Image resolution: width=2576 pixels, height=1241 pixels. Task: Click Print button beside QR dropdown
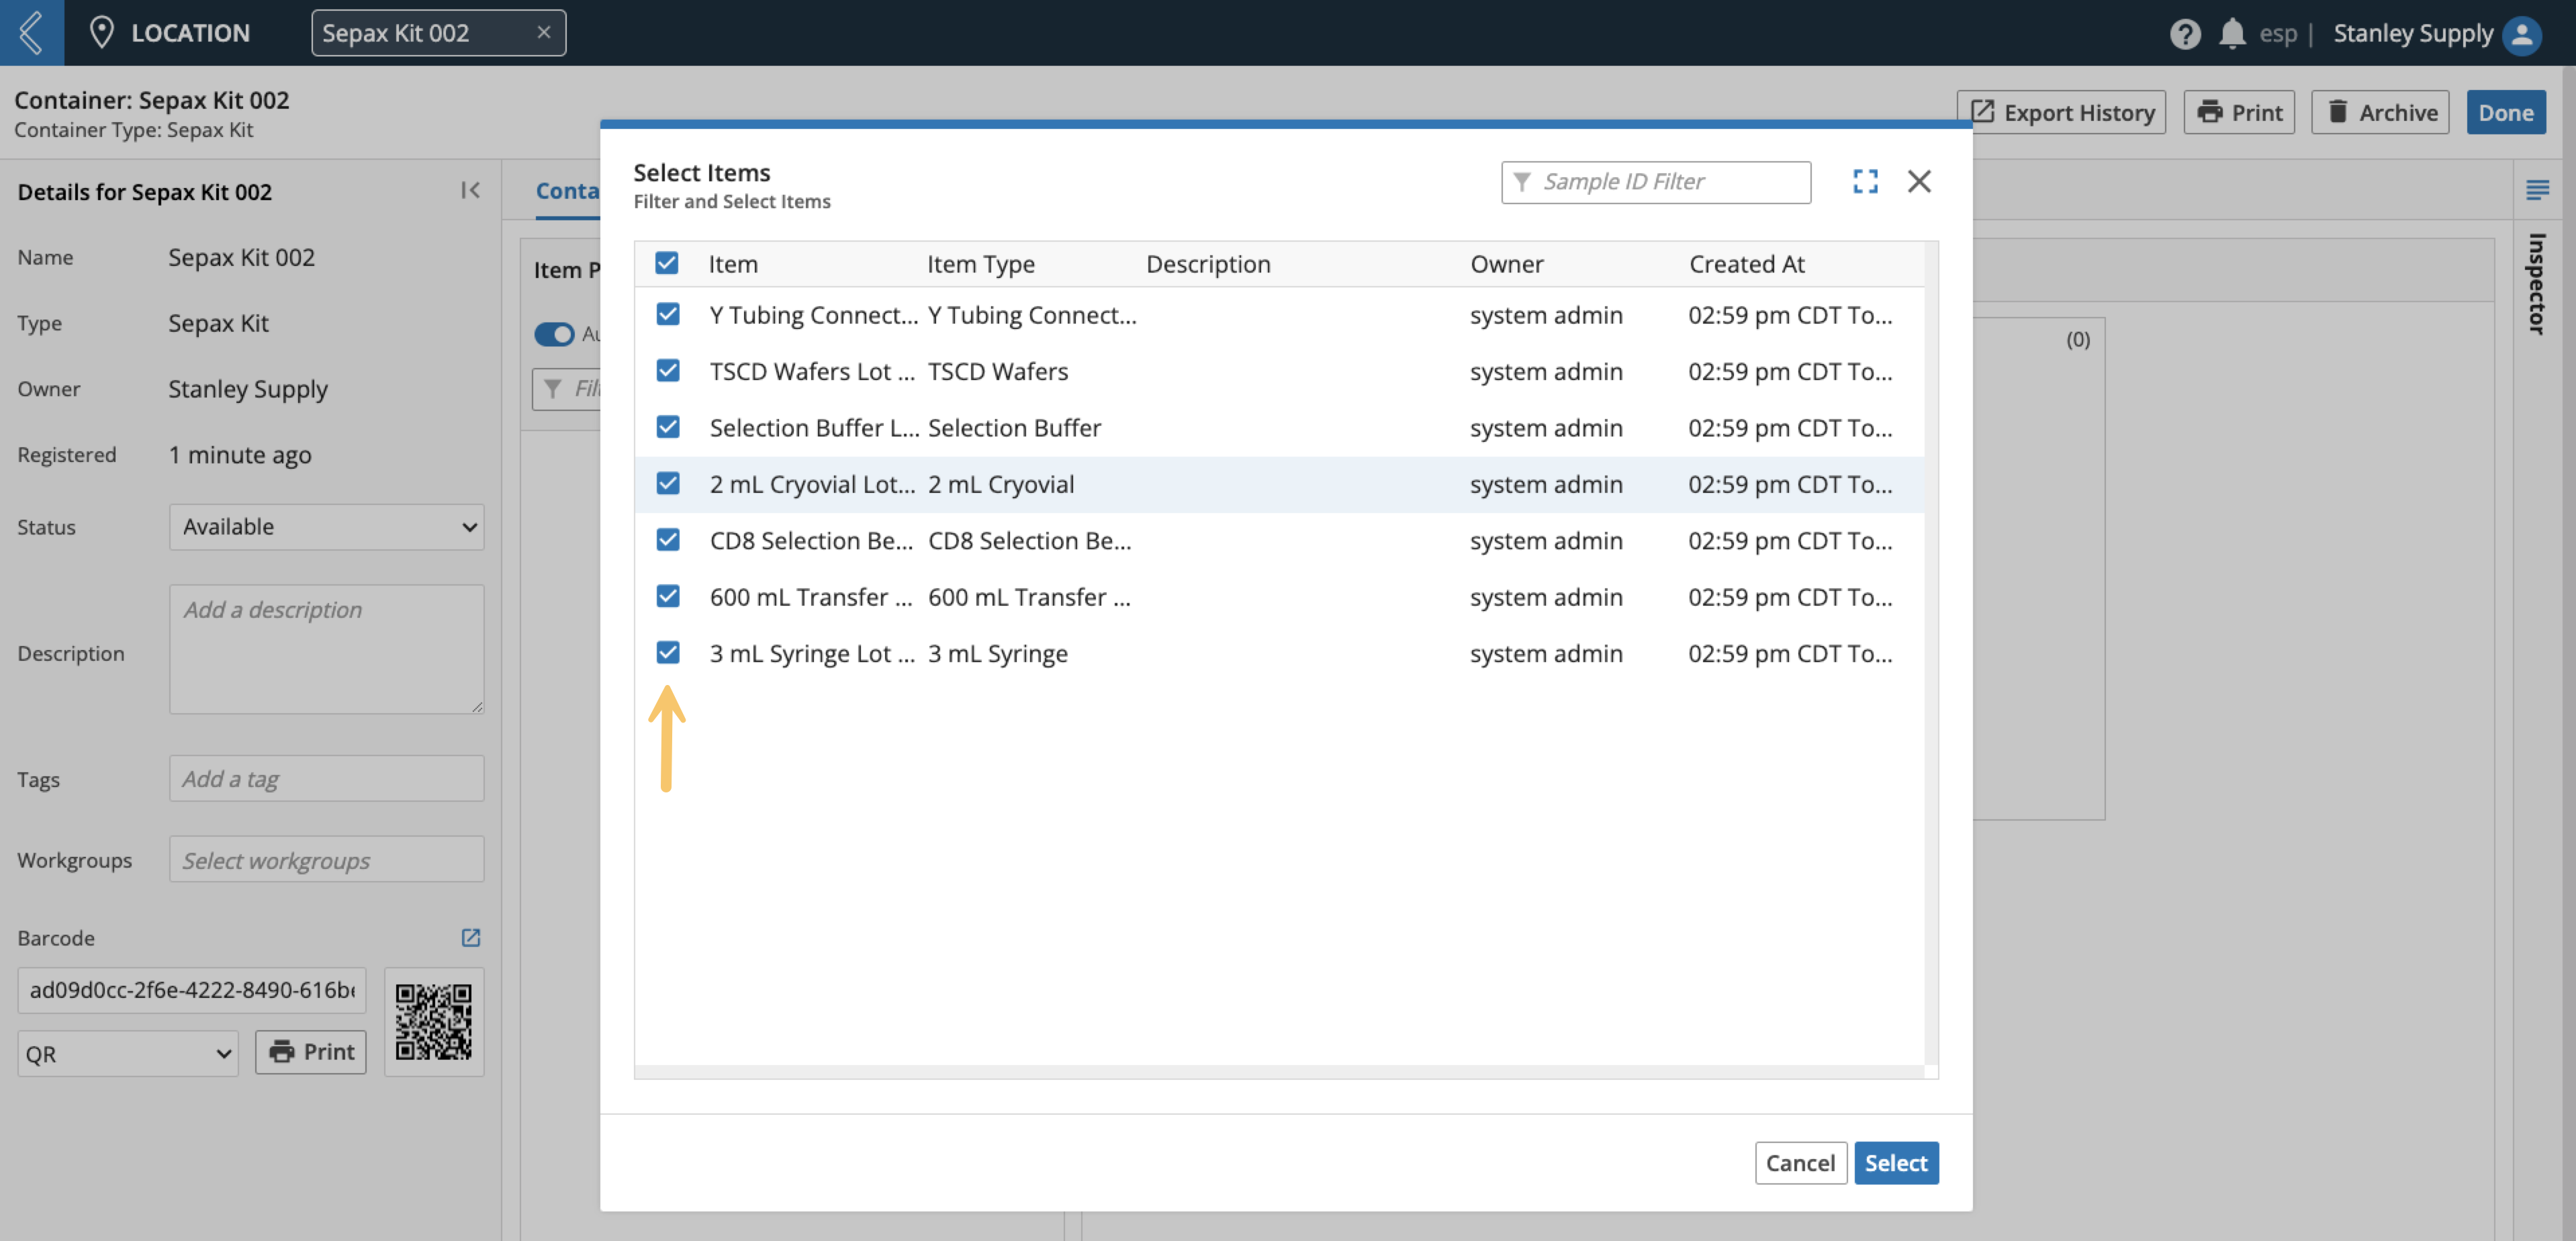pos(311,1052)
